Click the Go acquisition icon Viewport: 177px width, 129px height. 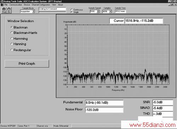9,10
